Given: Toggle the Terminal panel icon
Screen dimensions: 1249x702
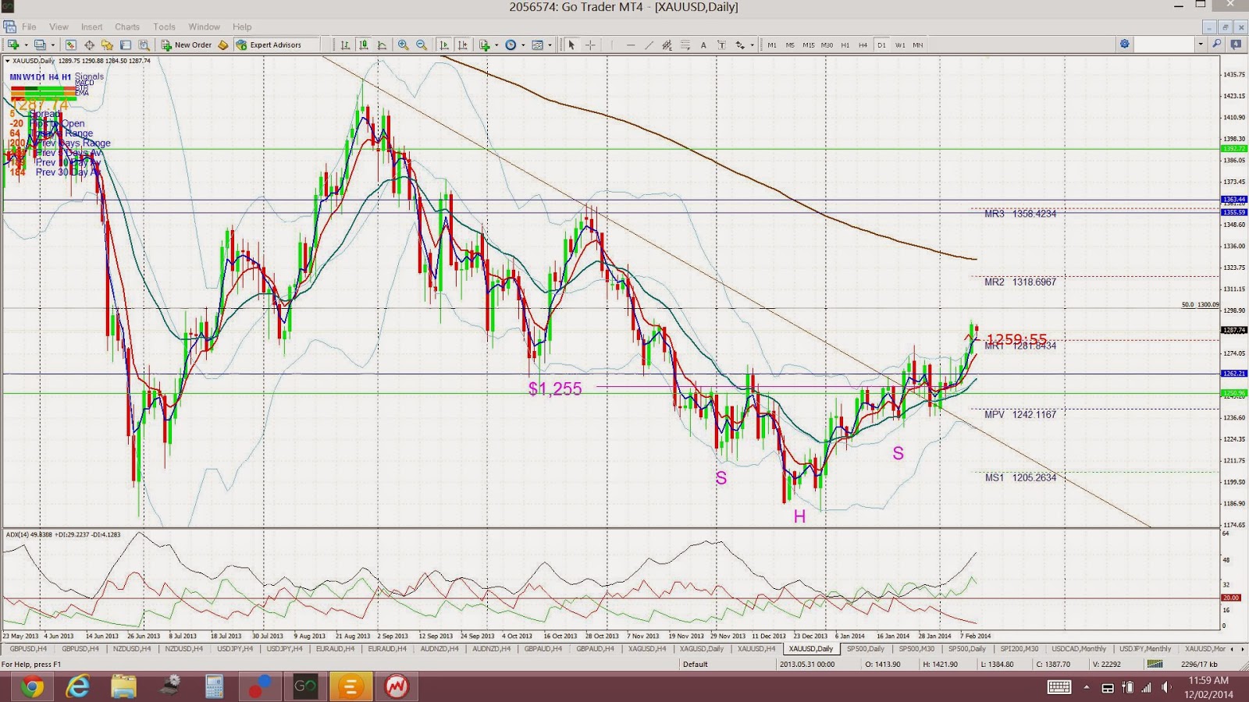Looking at the screenshot, I should coord(126,45).
